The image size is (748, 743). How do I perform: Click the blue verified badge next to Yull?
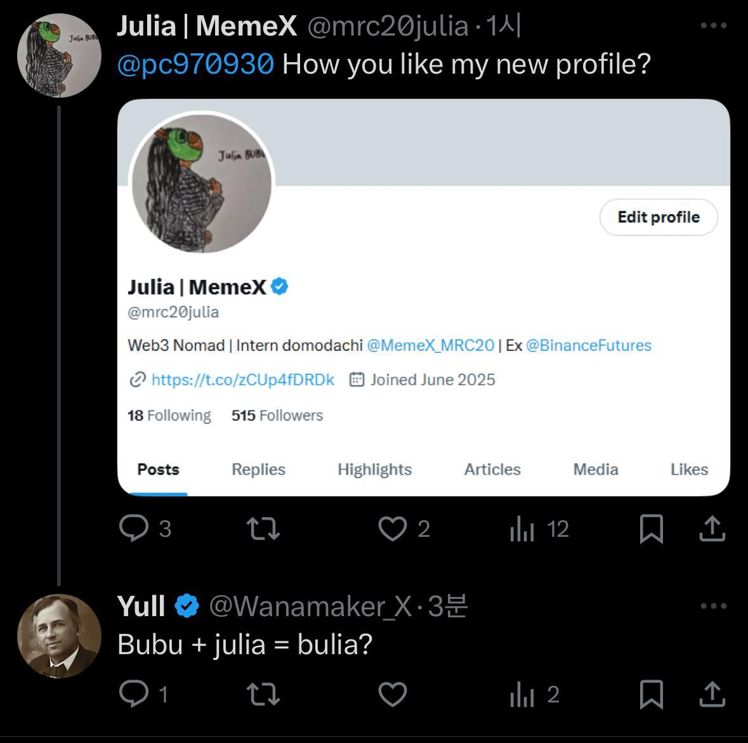point(186,605)
